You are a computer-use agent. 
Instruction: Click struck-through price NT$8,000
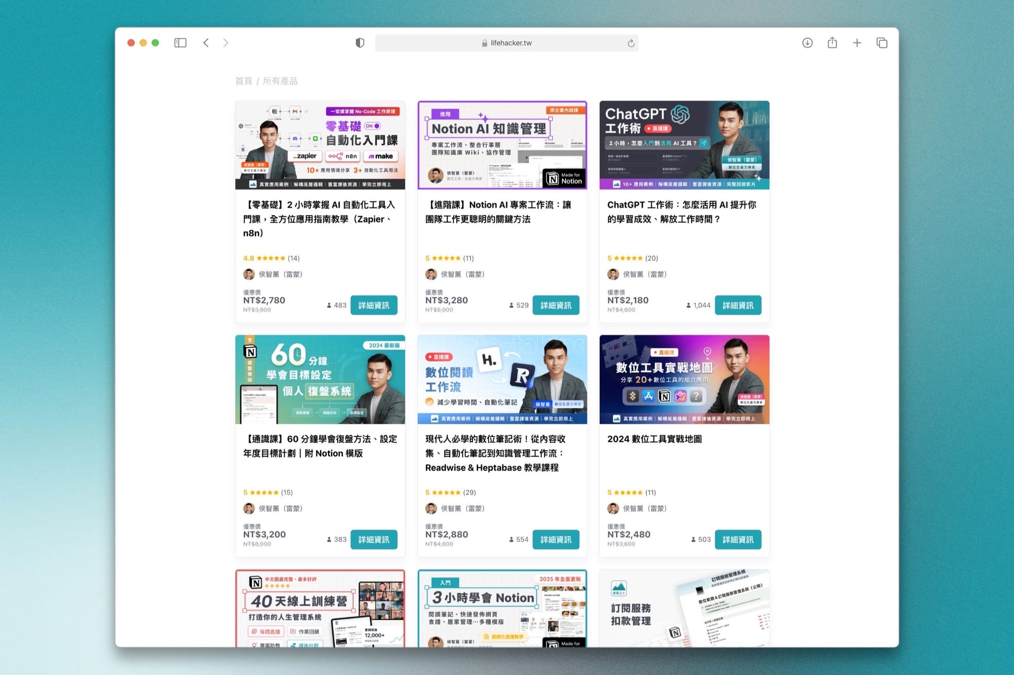coord(257,544)
